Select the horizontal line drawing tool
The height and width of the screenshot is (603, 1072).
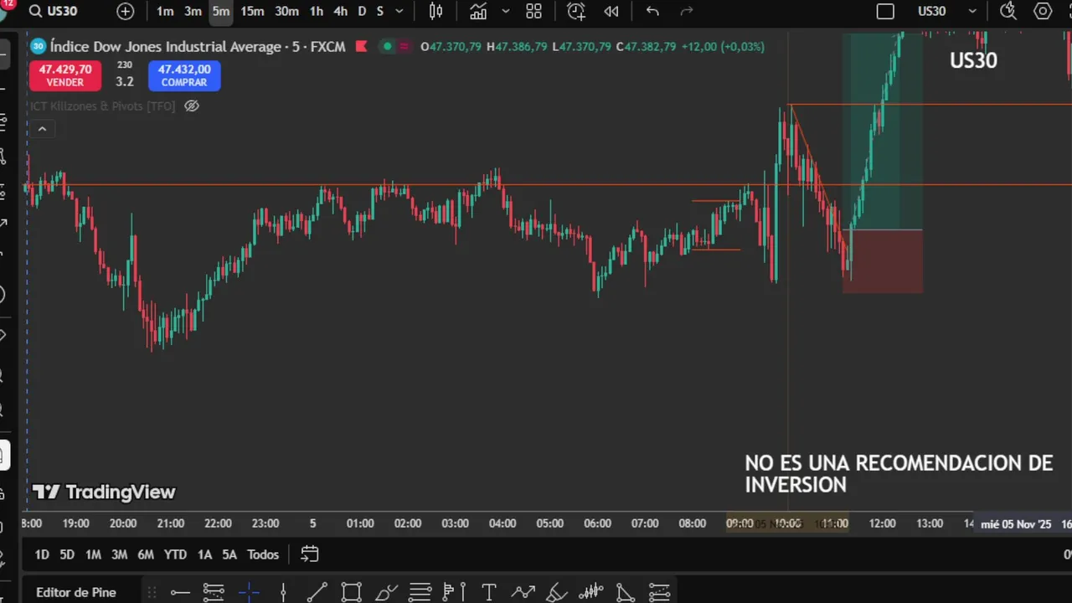[x=180, y=593]
